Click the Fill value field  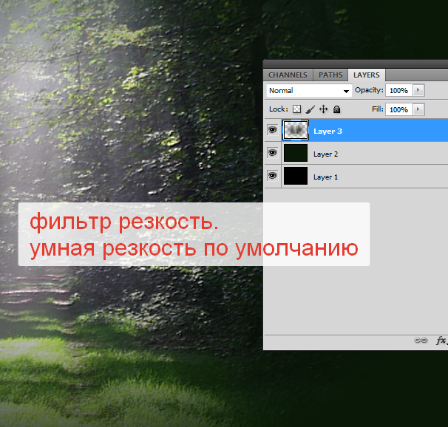tap(398, 109)
